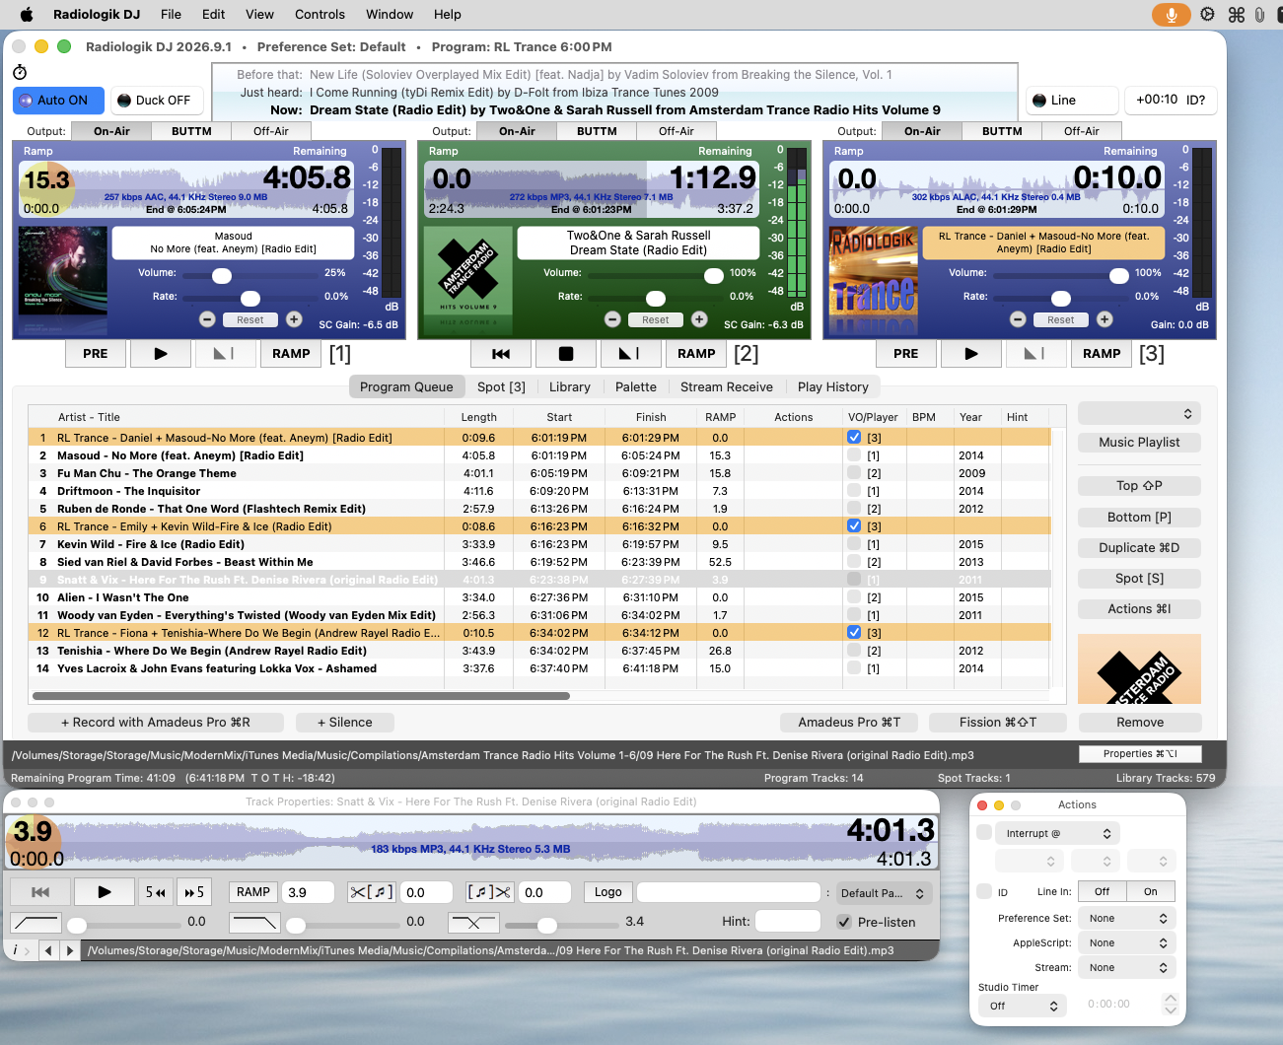The height and width of the screenshot is (1045, 1283).
Task: Open the Studio Timer dropdown
Action: click(1023, 1007)
